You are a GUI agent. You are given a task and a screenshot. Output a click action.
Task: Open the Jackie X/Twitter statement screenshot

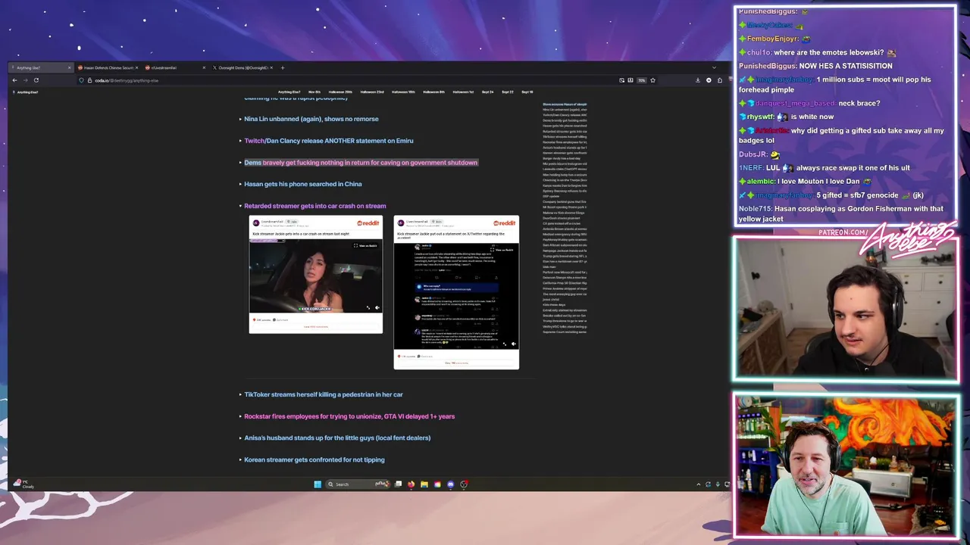pyautogui.click(x=456, y=295)
